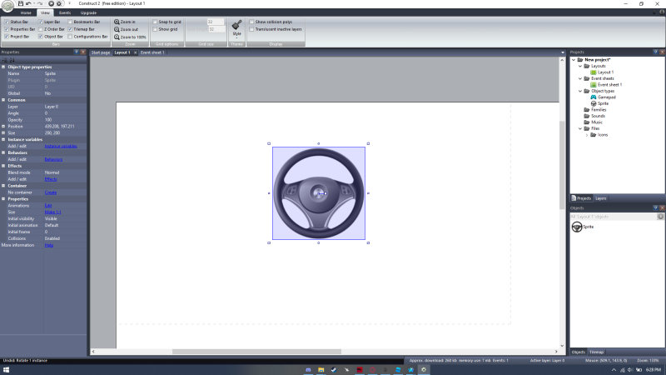
Task: Click the categorized sort icon in Properties
Action: (4, 60)
